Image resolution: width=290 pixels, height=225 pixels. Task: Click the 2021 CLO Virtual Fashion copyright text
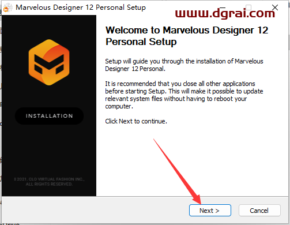pyautogui.click(x=49, y=182)
